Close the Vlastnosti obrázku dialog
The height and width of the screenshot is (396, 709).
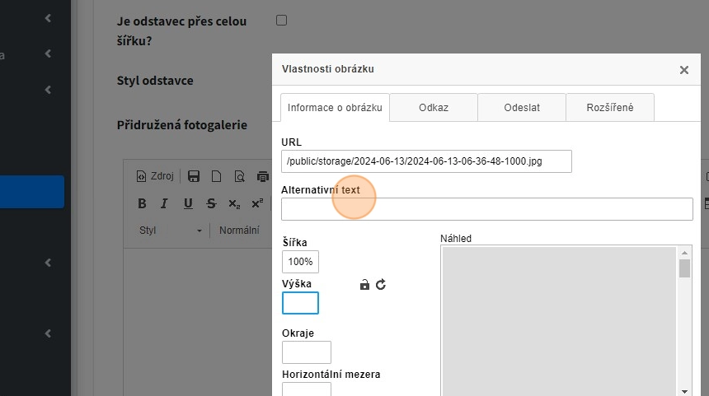click(683, 70)
